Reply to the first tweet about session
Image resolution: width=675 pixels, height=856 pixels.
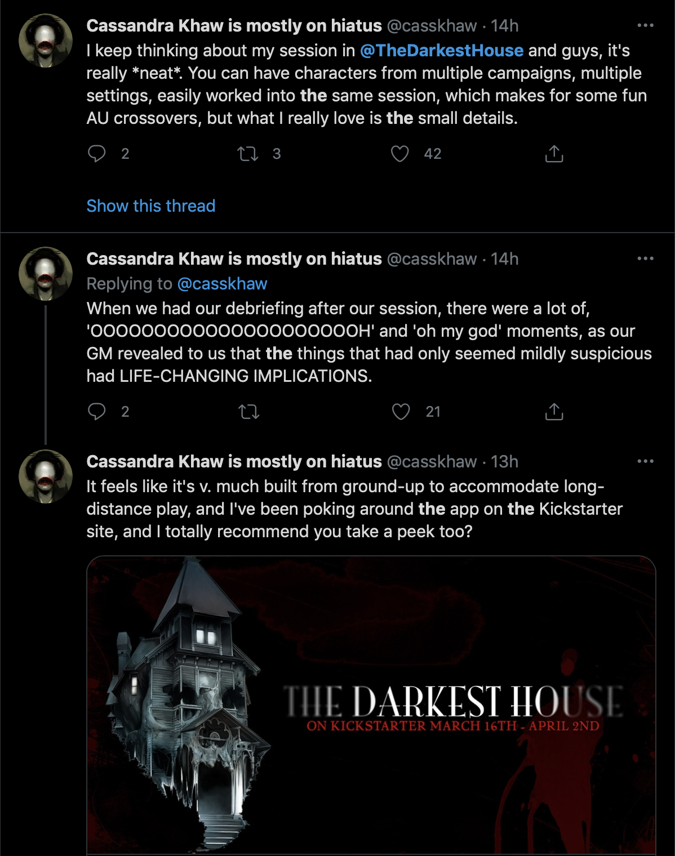point(97,154)
